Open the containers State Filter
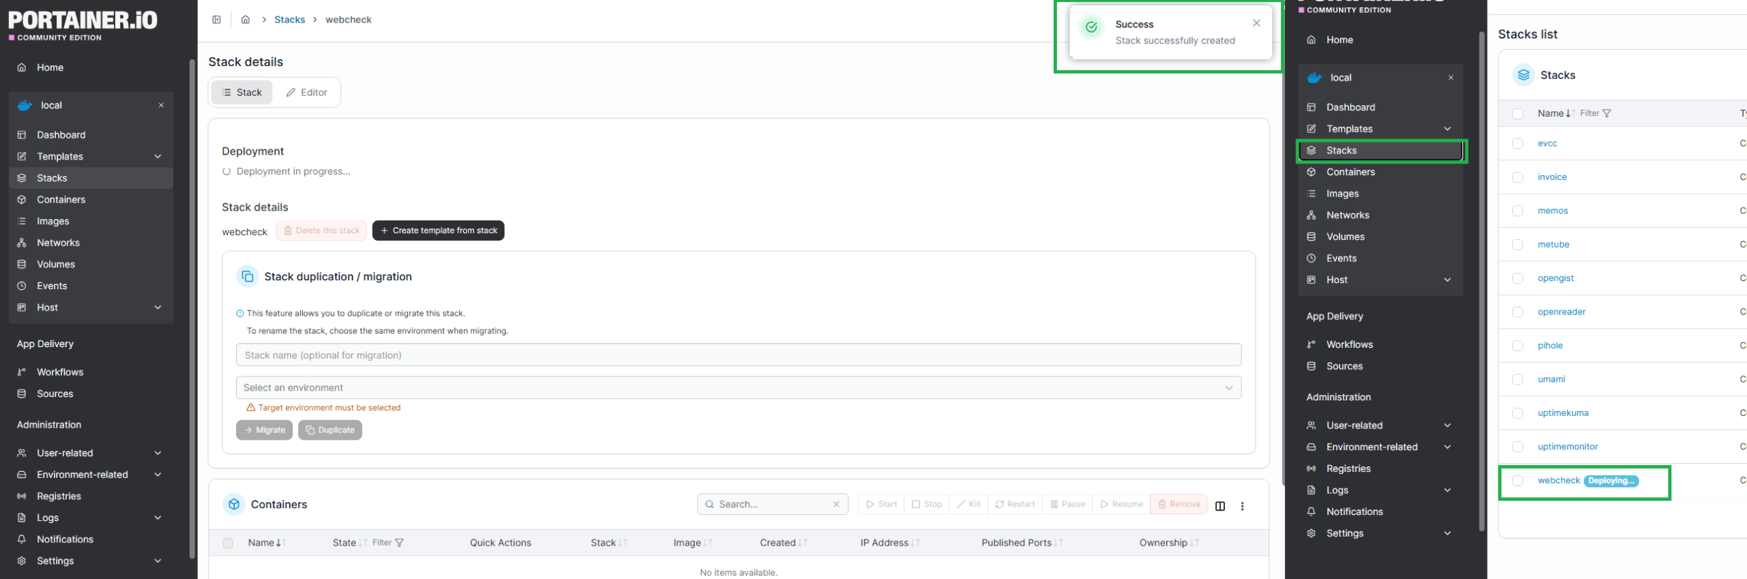 click(388, 543)
